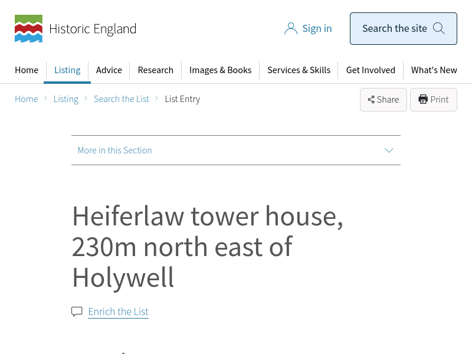This screenshot has height=354, width=472.
Task: Open the Advice menu
Action: click(x=109, y=70)
